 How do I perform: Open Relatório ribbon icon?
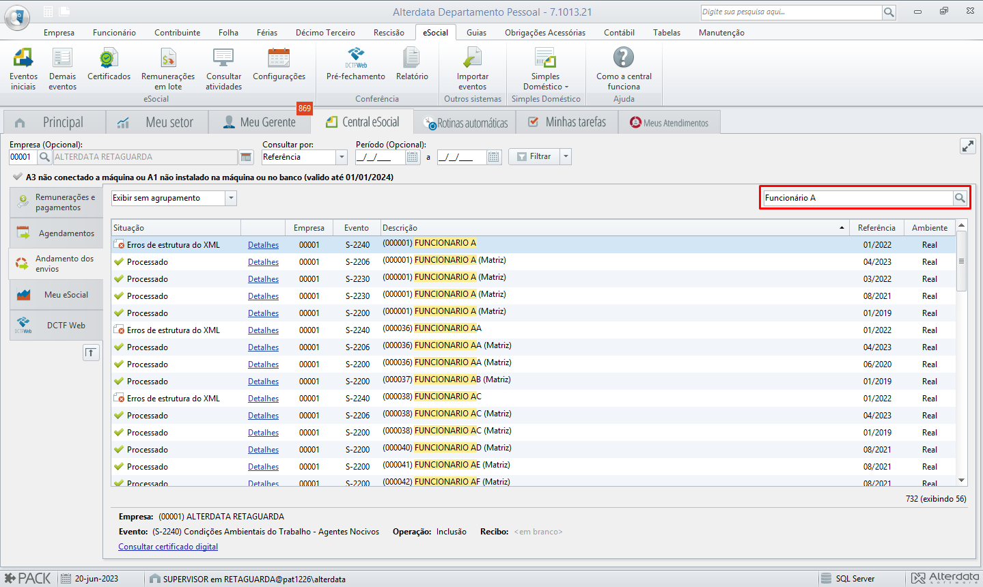[412, 65]
